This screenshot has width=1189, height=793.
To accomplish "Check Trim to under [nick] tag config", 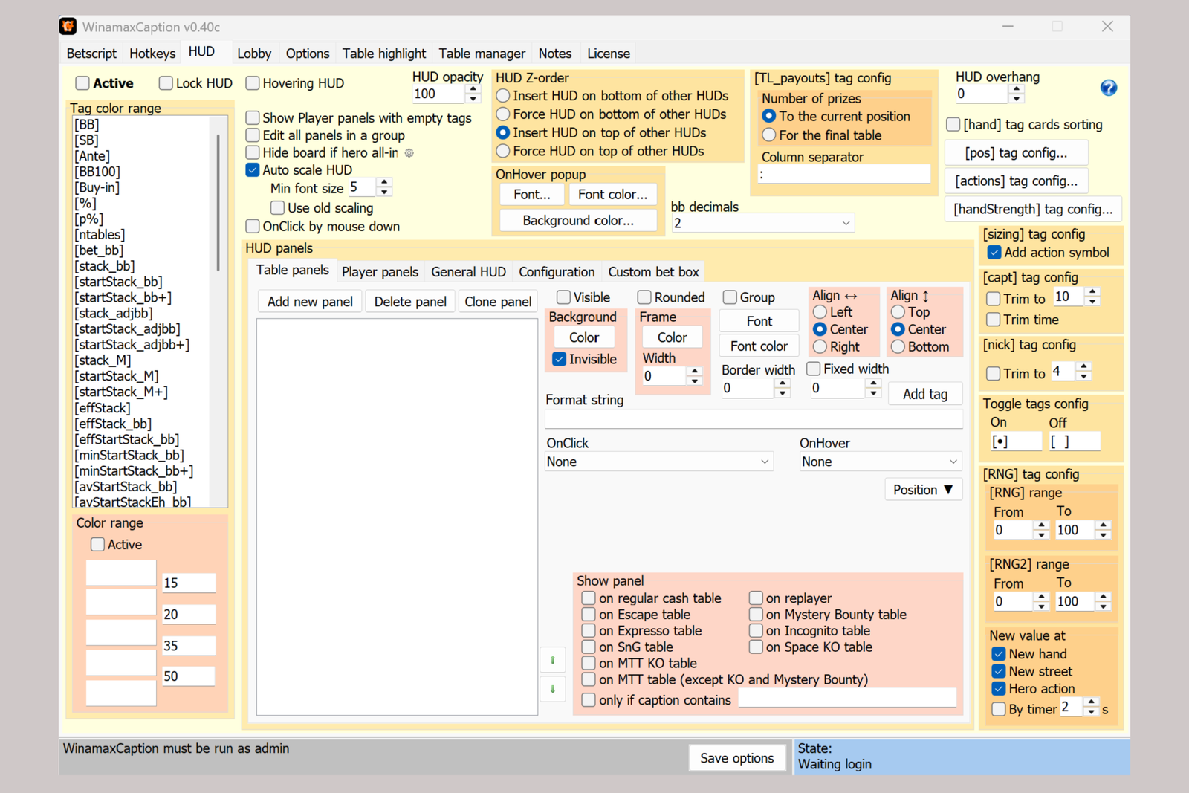I will pyautogui.click(x=994, y=374).
